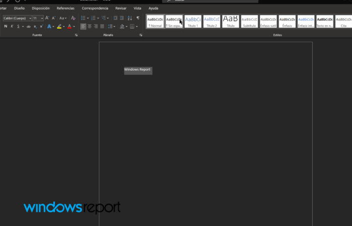352x226 pixels.
Task: Toggle underline (S) formatting
Action: [x=18, y=27]
